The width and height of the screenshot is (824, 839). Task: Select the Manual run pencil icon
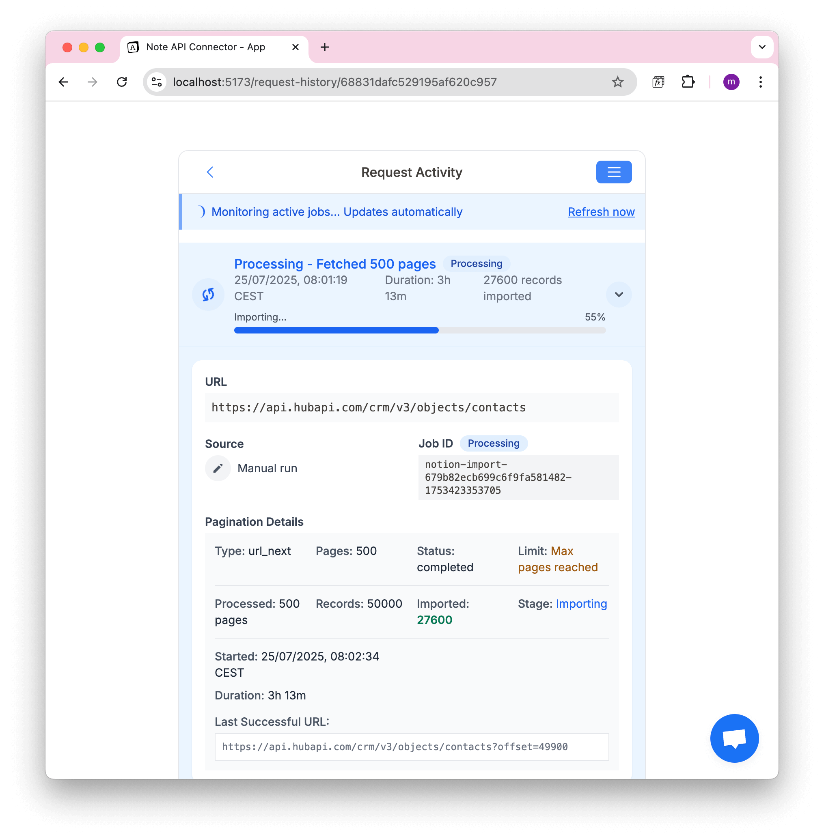[218, 468]
